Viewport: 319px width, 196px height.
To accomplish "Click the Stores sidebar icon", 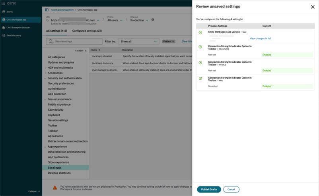I will (x=4, y=12).
